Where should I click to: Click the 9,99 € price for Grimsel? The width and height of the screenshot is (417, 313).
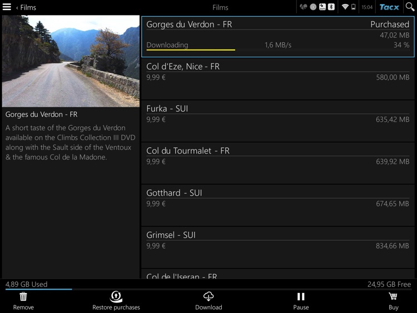(x=156, y=246)
